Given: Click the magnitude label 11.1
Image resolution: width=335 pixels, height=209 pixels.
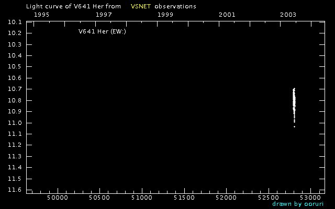Looking at the screenshot, I should click(15, 134).
